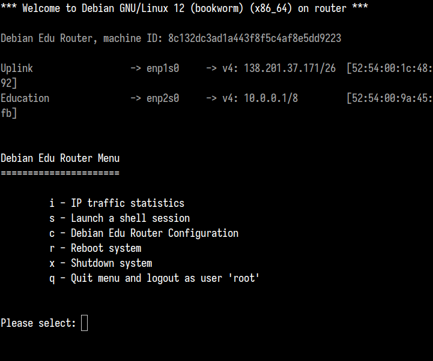
Task: Click the Uplink interface label
Action: click(17, 68)
